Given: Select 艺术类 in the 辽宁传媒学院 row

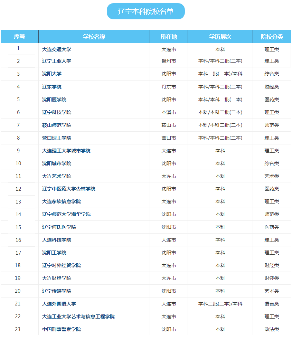Looking at the screenshot, I should (x=272, y=291).
